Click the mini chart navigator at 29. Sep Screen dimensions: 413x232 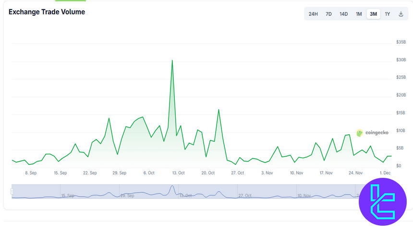127,196
